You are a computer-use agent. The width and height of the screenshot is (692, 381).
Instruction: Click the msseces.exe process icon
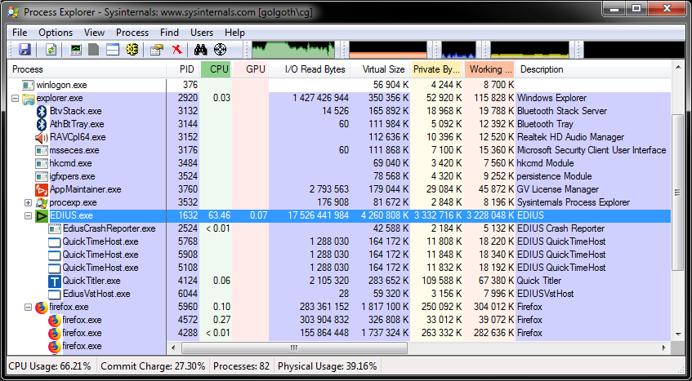tap(42, 151)
